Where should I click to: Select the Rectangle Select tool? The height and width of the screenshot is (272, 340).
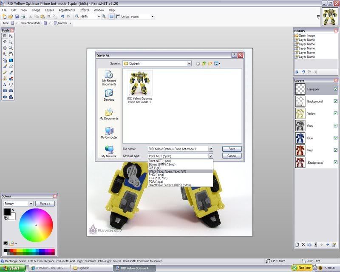pyautogui.click(x=5, y=36)
